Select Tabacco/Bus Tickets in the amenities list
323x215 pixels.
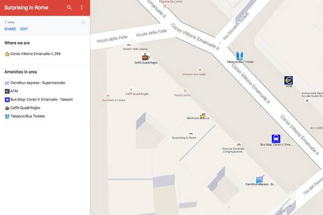pyautogui.click(x=25, y=116)
